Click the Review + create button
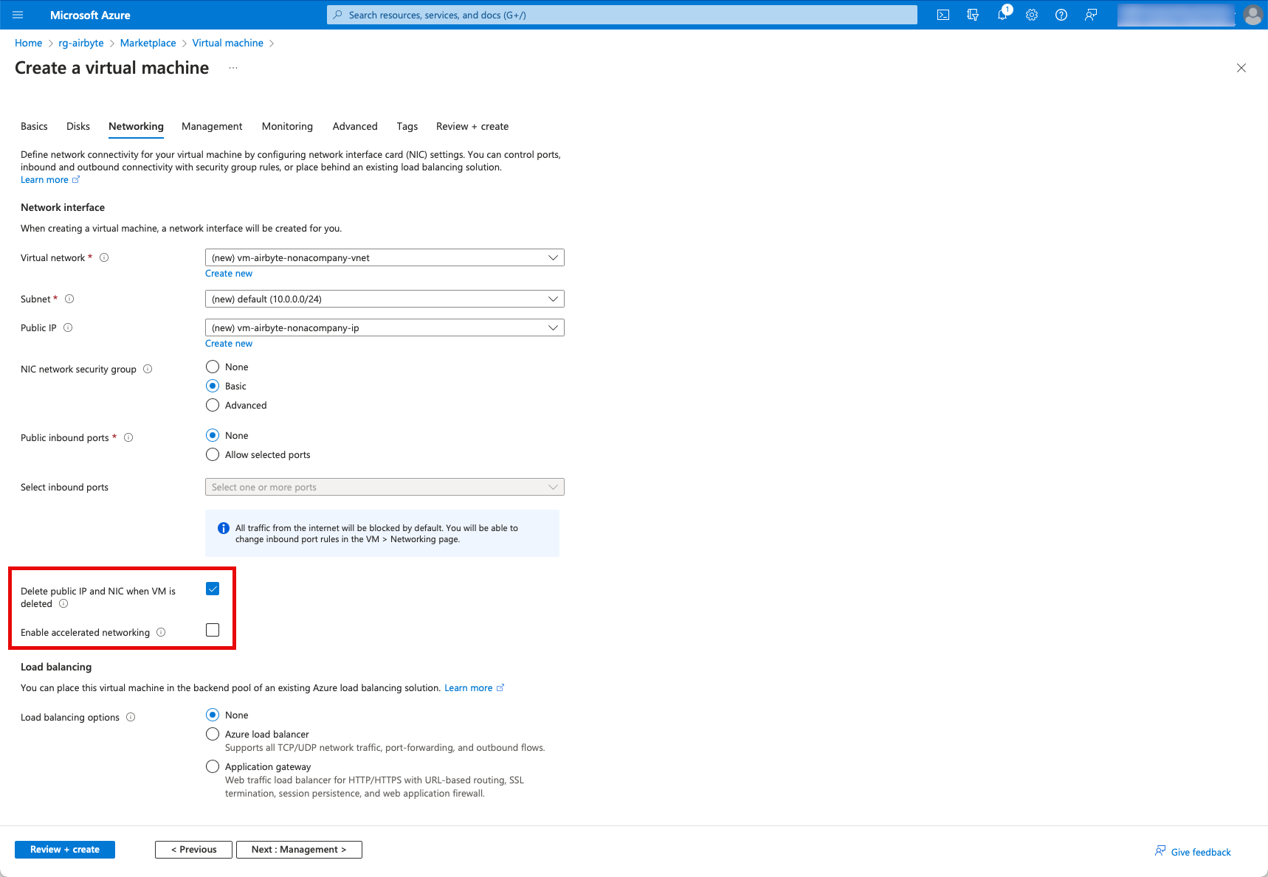The height and width of the screenshot is (877, 1268). (x=65, y=850)
